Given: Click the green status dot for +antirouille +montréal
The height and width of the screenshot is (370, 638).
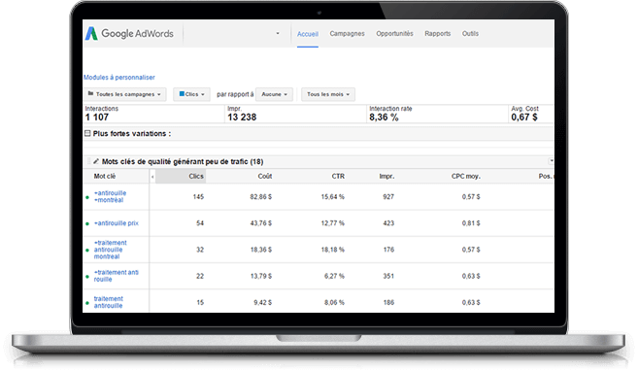Looking at the screenshot, I should pos(87,197).
